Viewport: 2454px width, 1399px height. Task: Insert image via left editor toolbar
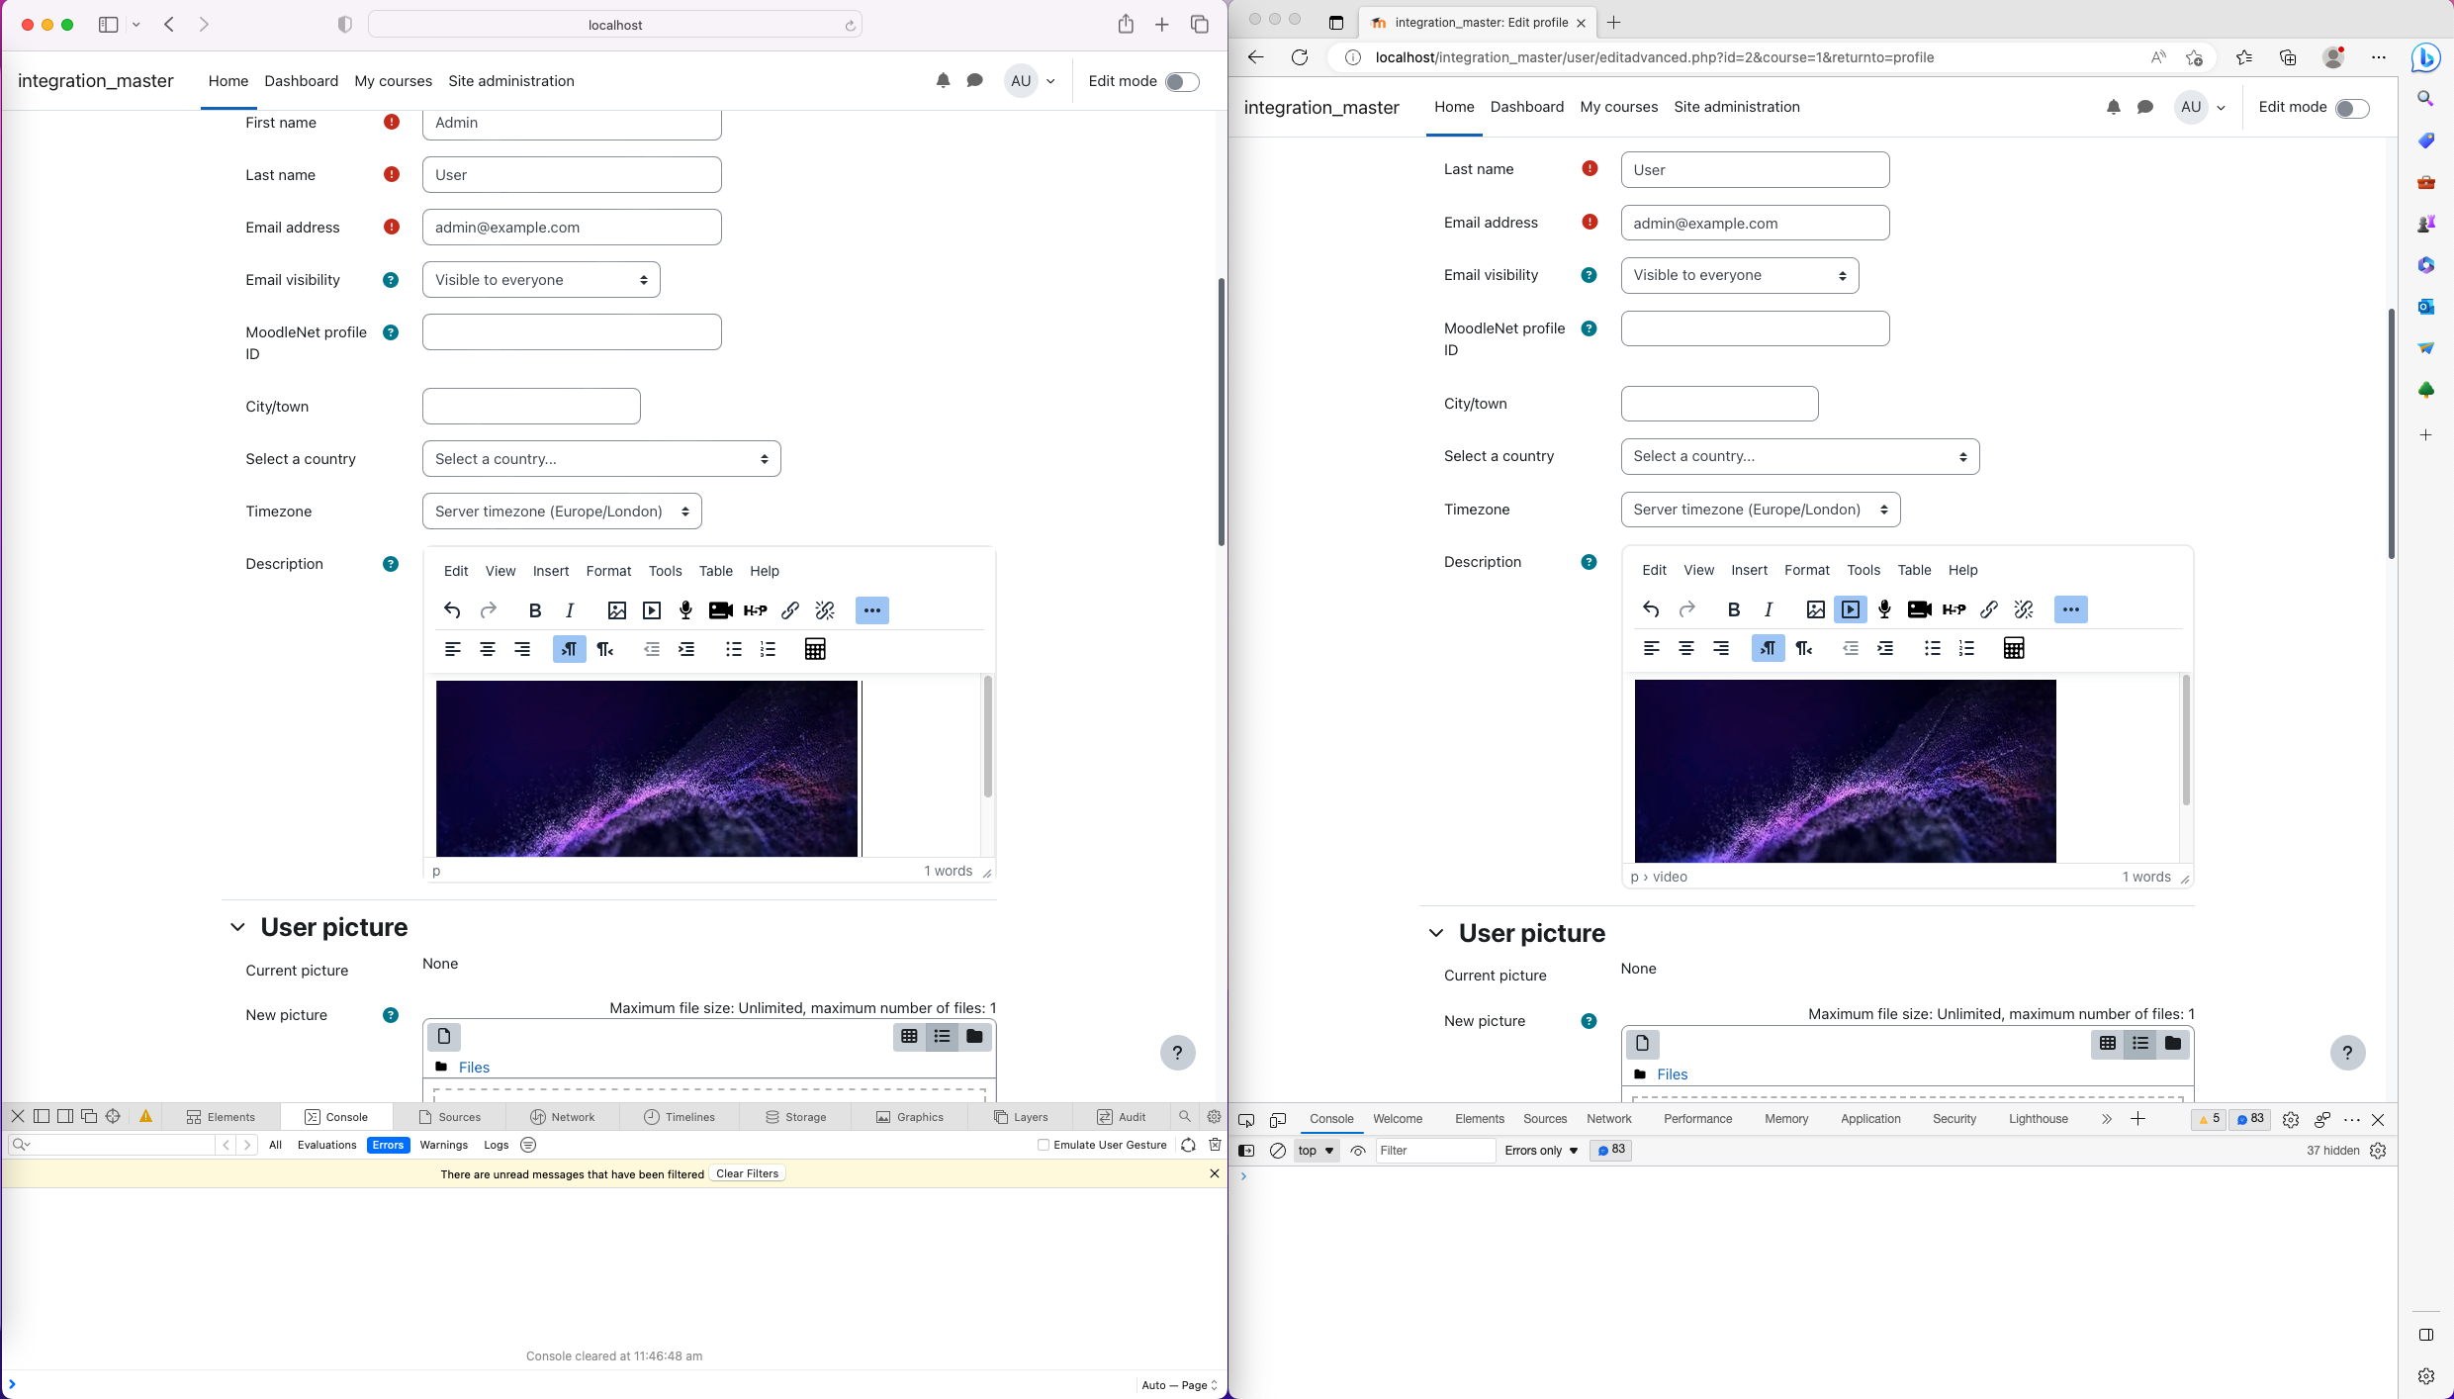(x=617, y=610)
